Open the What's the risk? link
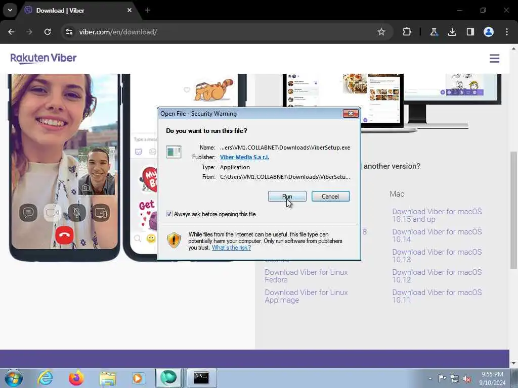Screen dimensions: 518x388 tap(231, 248)
